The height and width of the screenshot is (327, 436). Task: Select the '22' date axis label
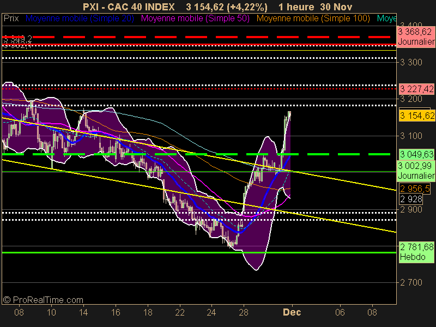[180, 312]
